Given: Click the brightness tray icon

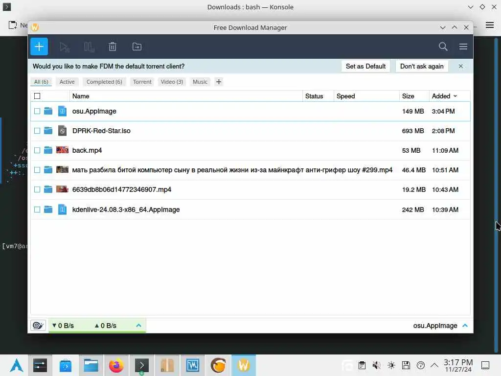Looking at the screenshot, I should coord(391,365).
